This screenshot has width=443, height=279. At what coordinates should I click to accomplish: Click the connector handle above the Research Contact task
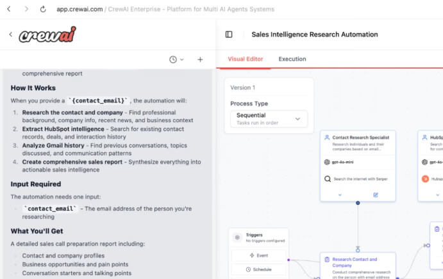(358, 250)
